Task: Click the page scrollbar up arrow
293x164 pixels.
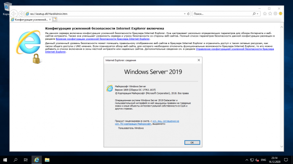Action: click(282, 27)
